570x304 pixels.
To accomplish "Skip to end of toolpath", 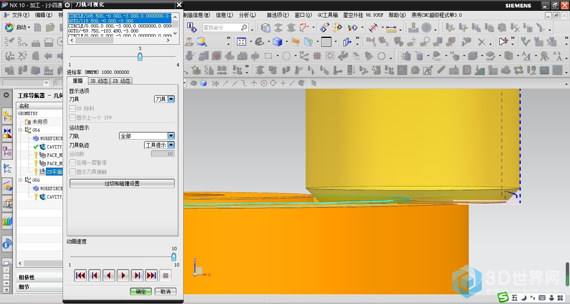I will [x=151, y=276].
